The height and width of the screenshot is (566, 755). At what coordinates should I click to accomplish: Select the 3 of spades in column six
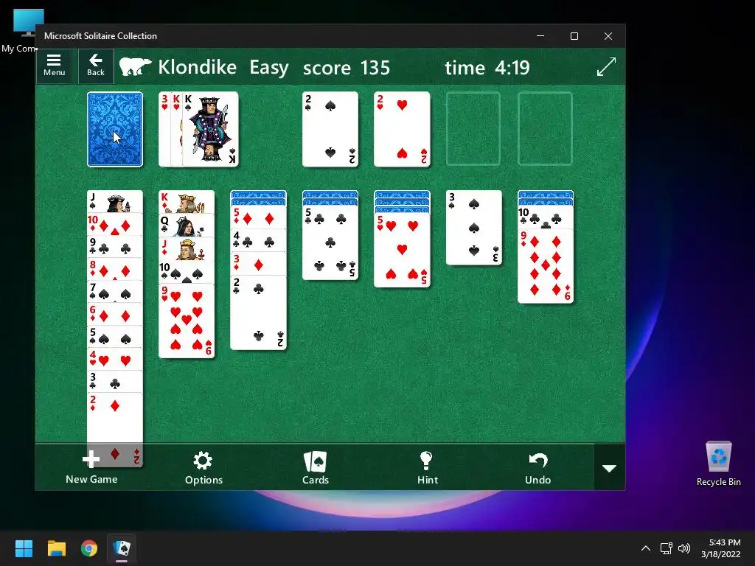473,228
